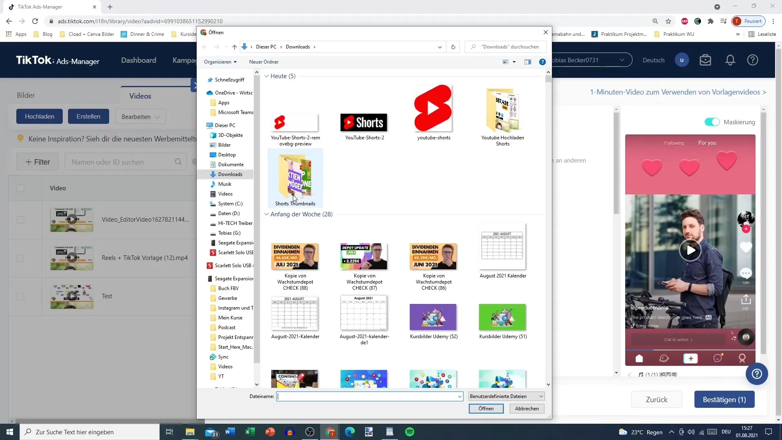Click the plus create icon in preview bottom bar
This screenshot has width=782, height=440.
click(690, 359)
